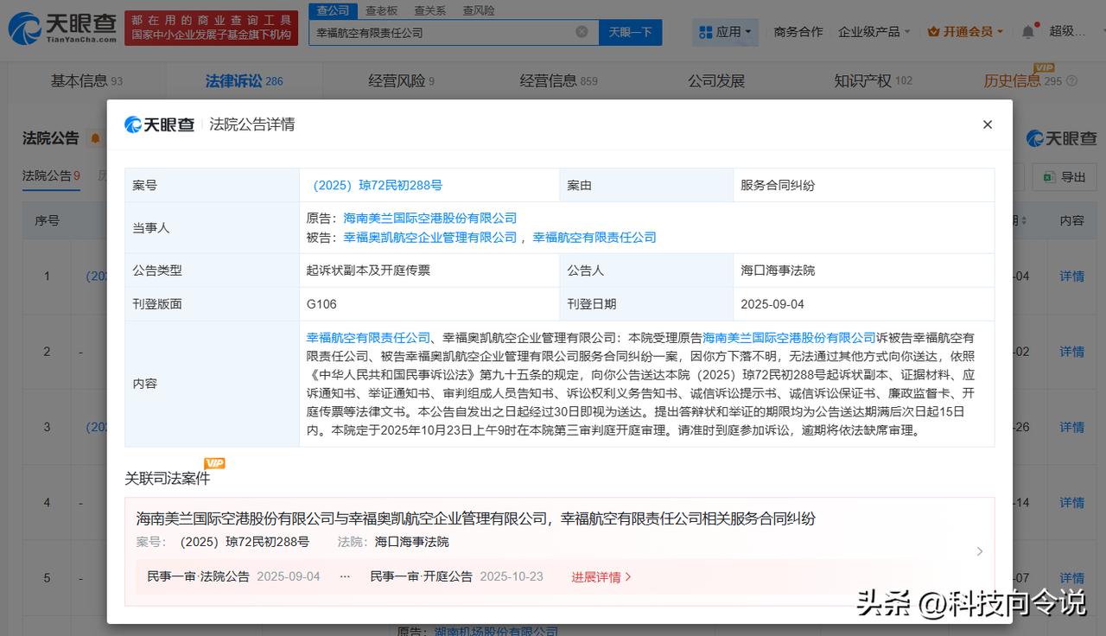The height and width of the screenshot is (636, 1106).
Task: Open 幸福航空有限责任公司 link in 内容
Action: (x=369, y=337)
